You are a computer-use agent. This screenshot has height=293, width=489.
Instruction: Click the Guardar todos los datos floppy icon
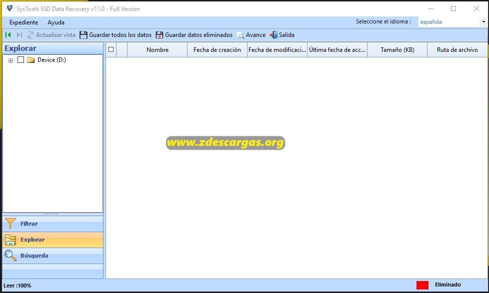(83, 35)
